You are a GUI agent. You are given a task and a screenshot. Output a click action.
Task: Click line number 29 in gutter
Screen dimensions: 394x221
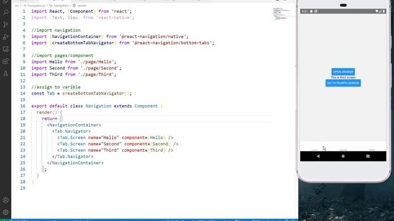tap(23, 188)
